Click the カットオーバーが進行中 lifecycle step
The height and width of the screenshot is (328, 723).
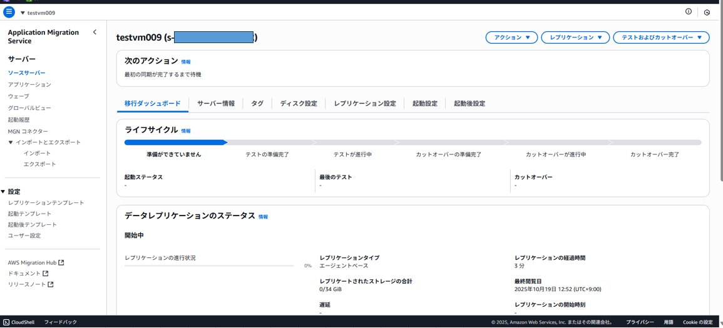(x=556, y=154)
